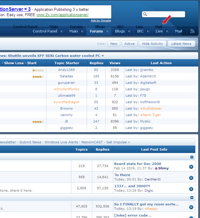Viewport: 200px width, 218px height.
Task: Click the Latest News button
Action: [181, 44]
